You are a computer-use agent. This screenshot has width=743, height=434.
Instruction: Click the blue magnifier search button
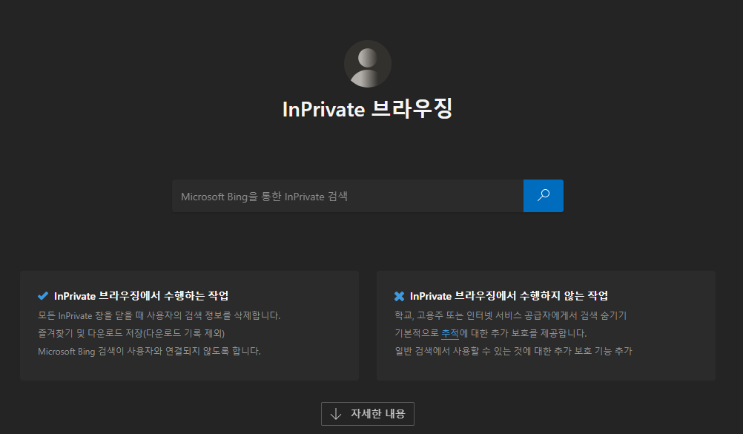point(543,196)
